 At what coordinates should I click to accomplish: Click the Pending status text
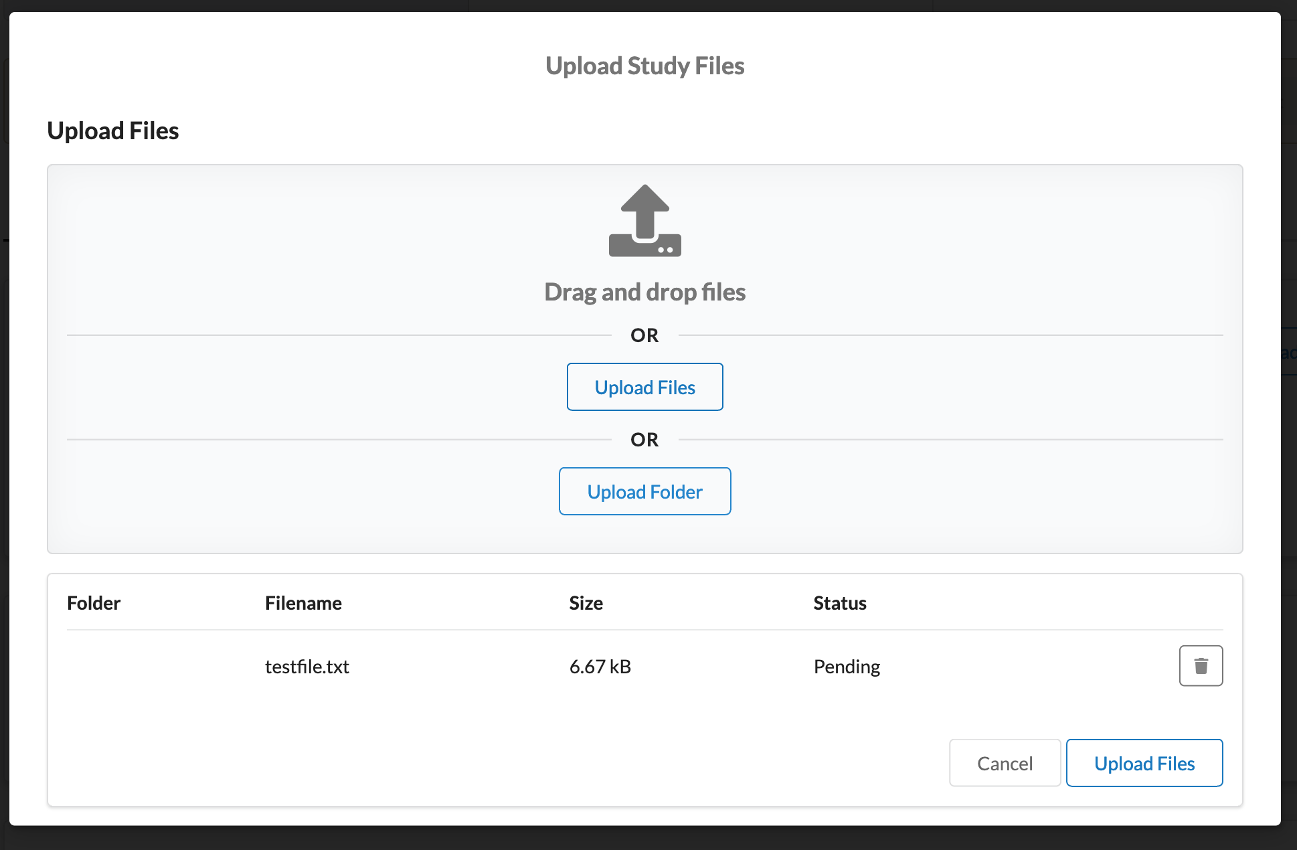tap(847, 667)
